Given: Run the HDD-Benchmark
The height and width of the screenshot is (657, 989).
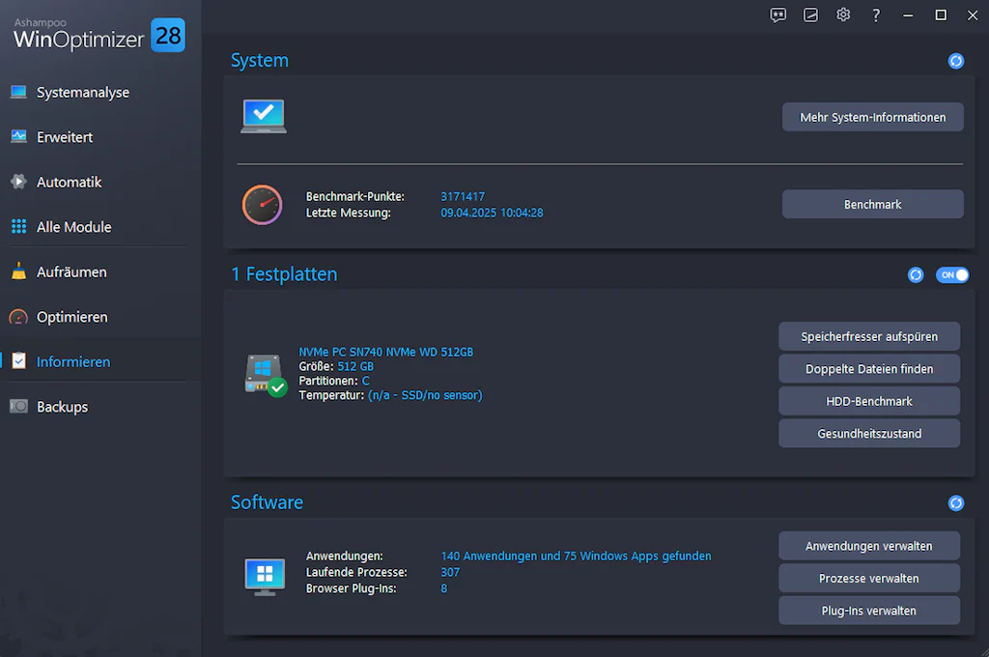Looking at the screenshot, I should pyautogui.click(x=869, y=401).
